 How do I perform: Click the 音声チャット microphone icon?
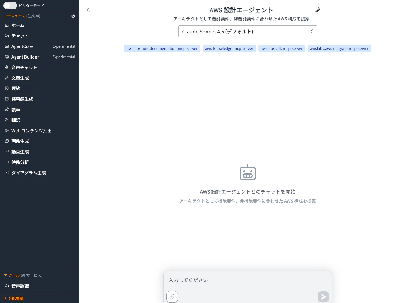[7, 67]
